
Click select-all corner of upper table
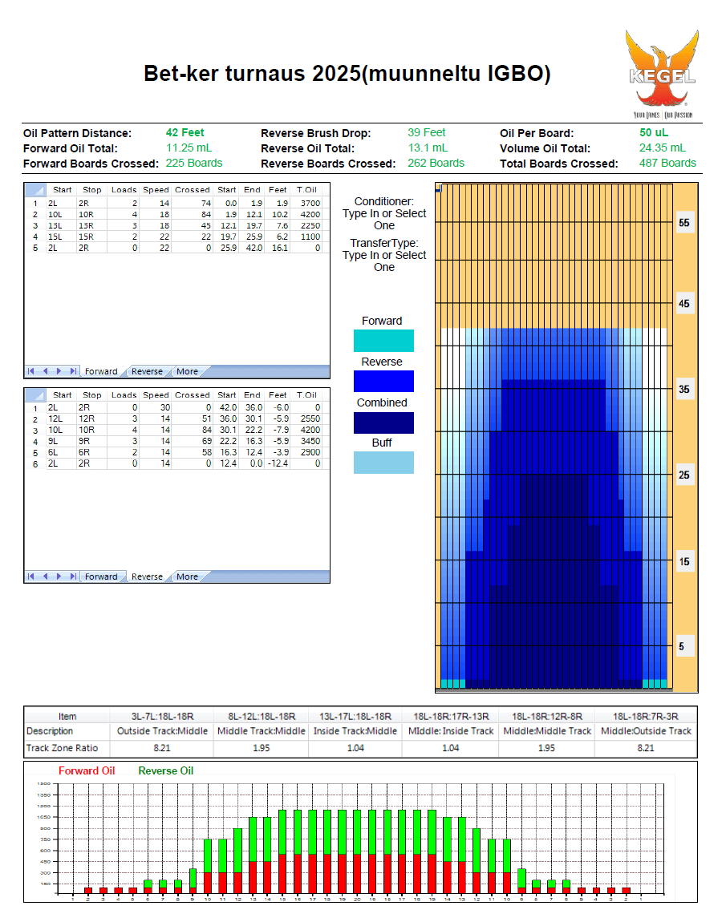[34, 190]
